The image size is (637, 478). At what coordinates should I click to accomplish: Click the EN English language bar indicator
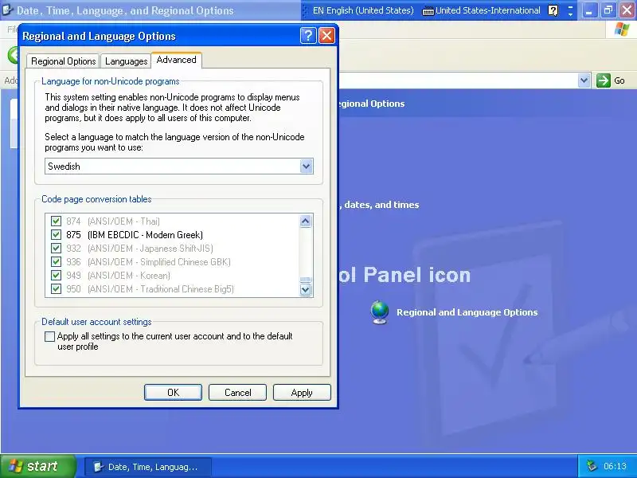[363, 10]
